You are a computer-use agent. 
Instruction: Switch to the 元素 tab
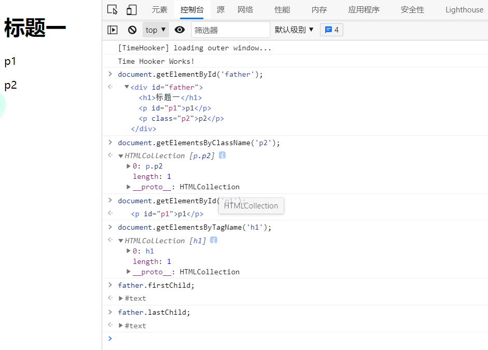point(159,10)
